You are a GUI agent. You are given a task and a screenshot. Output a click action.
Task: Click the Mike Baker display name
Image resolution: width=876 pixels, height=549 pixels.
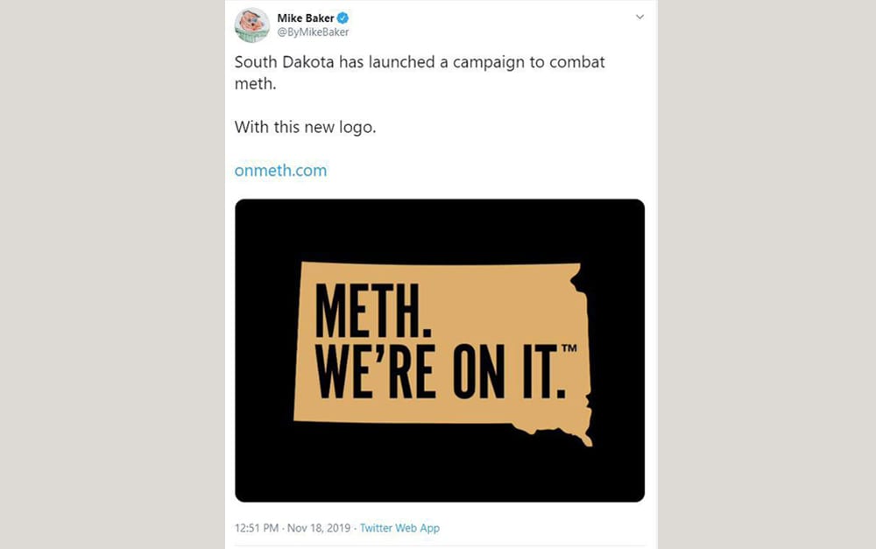click(306, 18)
